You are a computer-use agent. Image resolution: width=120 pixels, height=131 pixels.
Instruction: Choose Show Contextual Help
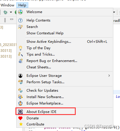pos(65,33)
